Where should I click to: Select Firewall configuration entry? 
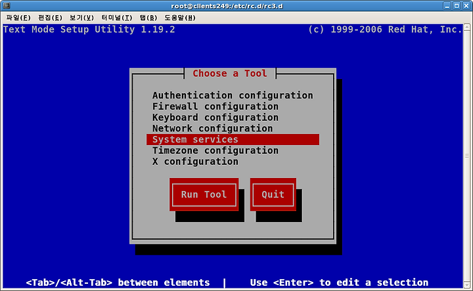(x=233, y=106)
